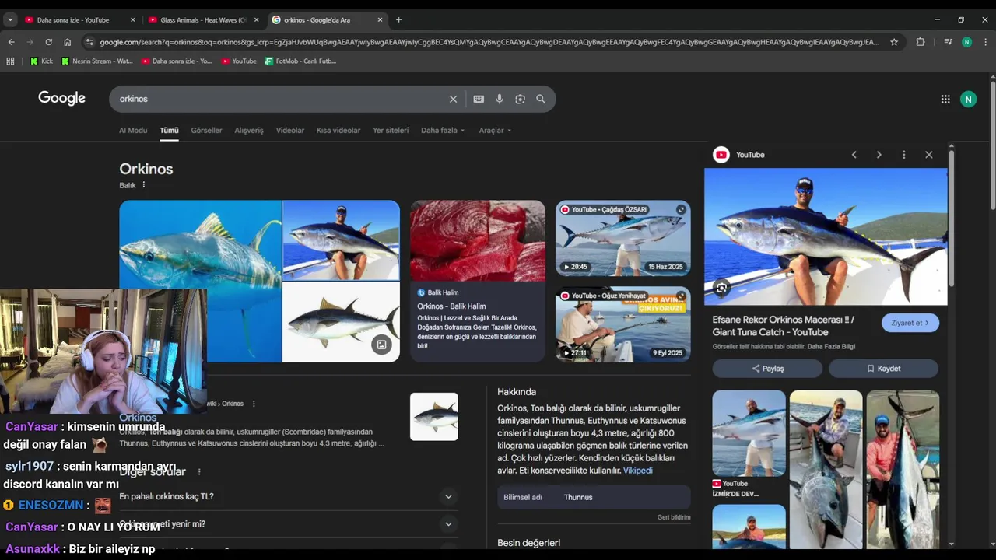Screen dimensions: 996x560
Task: Expand the Daha fazla dropdown
Action: point(443,131)
